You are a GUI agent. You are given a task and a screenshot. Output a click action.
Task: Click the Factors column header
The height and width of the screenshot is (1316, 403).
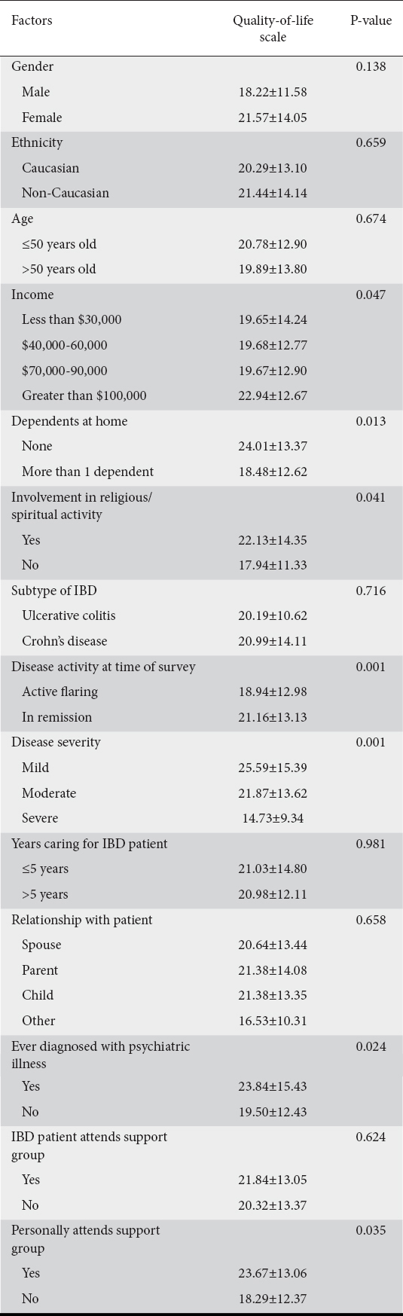coord(32,20)
